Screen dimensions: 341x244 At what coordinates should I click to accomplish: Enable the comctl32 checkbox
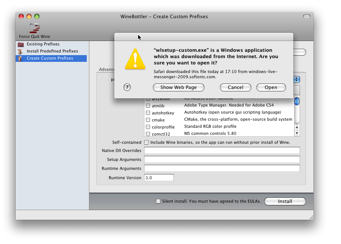point(148,134)
